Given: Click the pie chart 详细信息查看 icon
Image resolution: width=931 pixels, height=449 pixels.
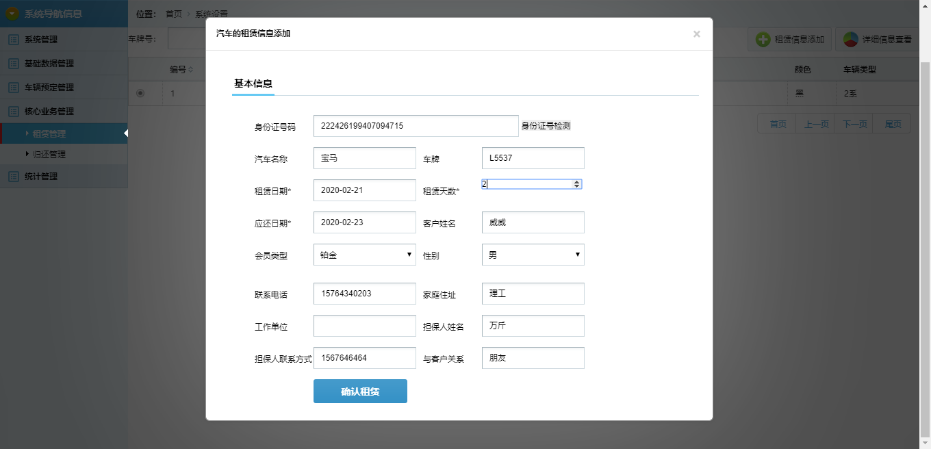Looking at the screenshot, I should [x=851, y=40].
